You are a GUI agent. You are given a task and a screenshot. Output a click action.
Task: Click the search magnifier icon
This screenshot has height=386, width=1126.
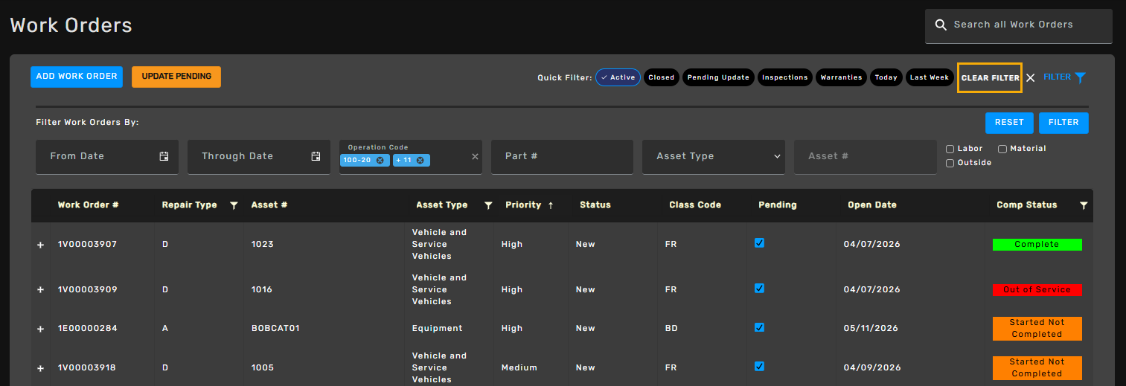(941, 25)
